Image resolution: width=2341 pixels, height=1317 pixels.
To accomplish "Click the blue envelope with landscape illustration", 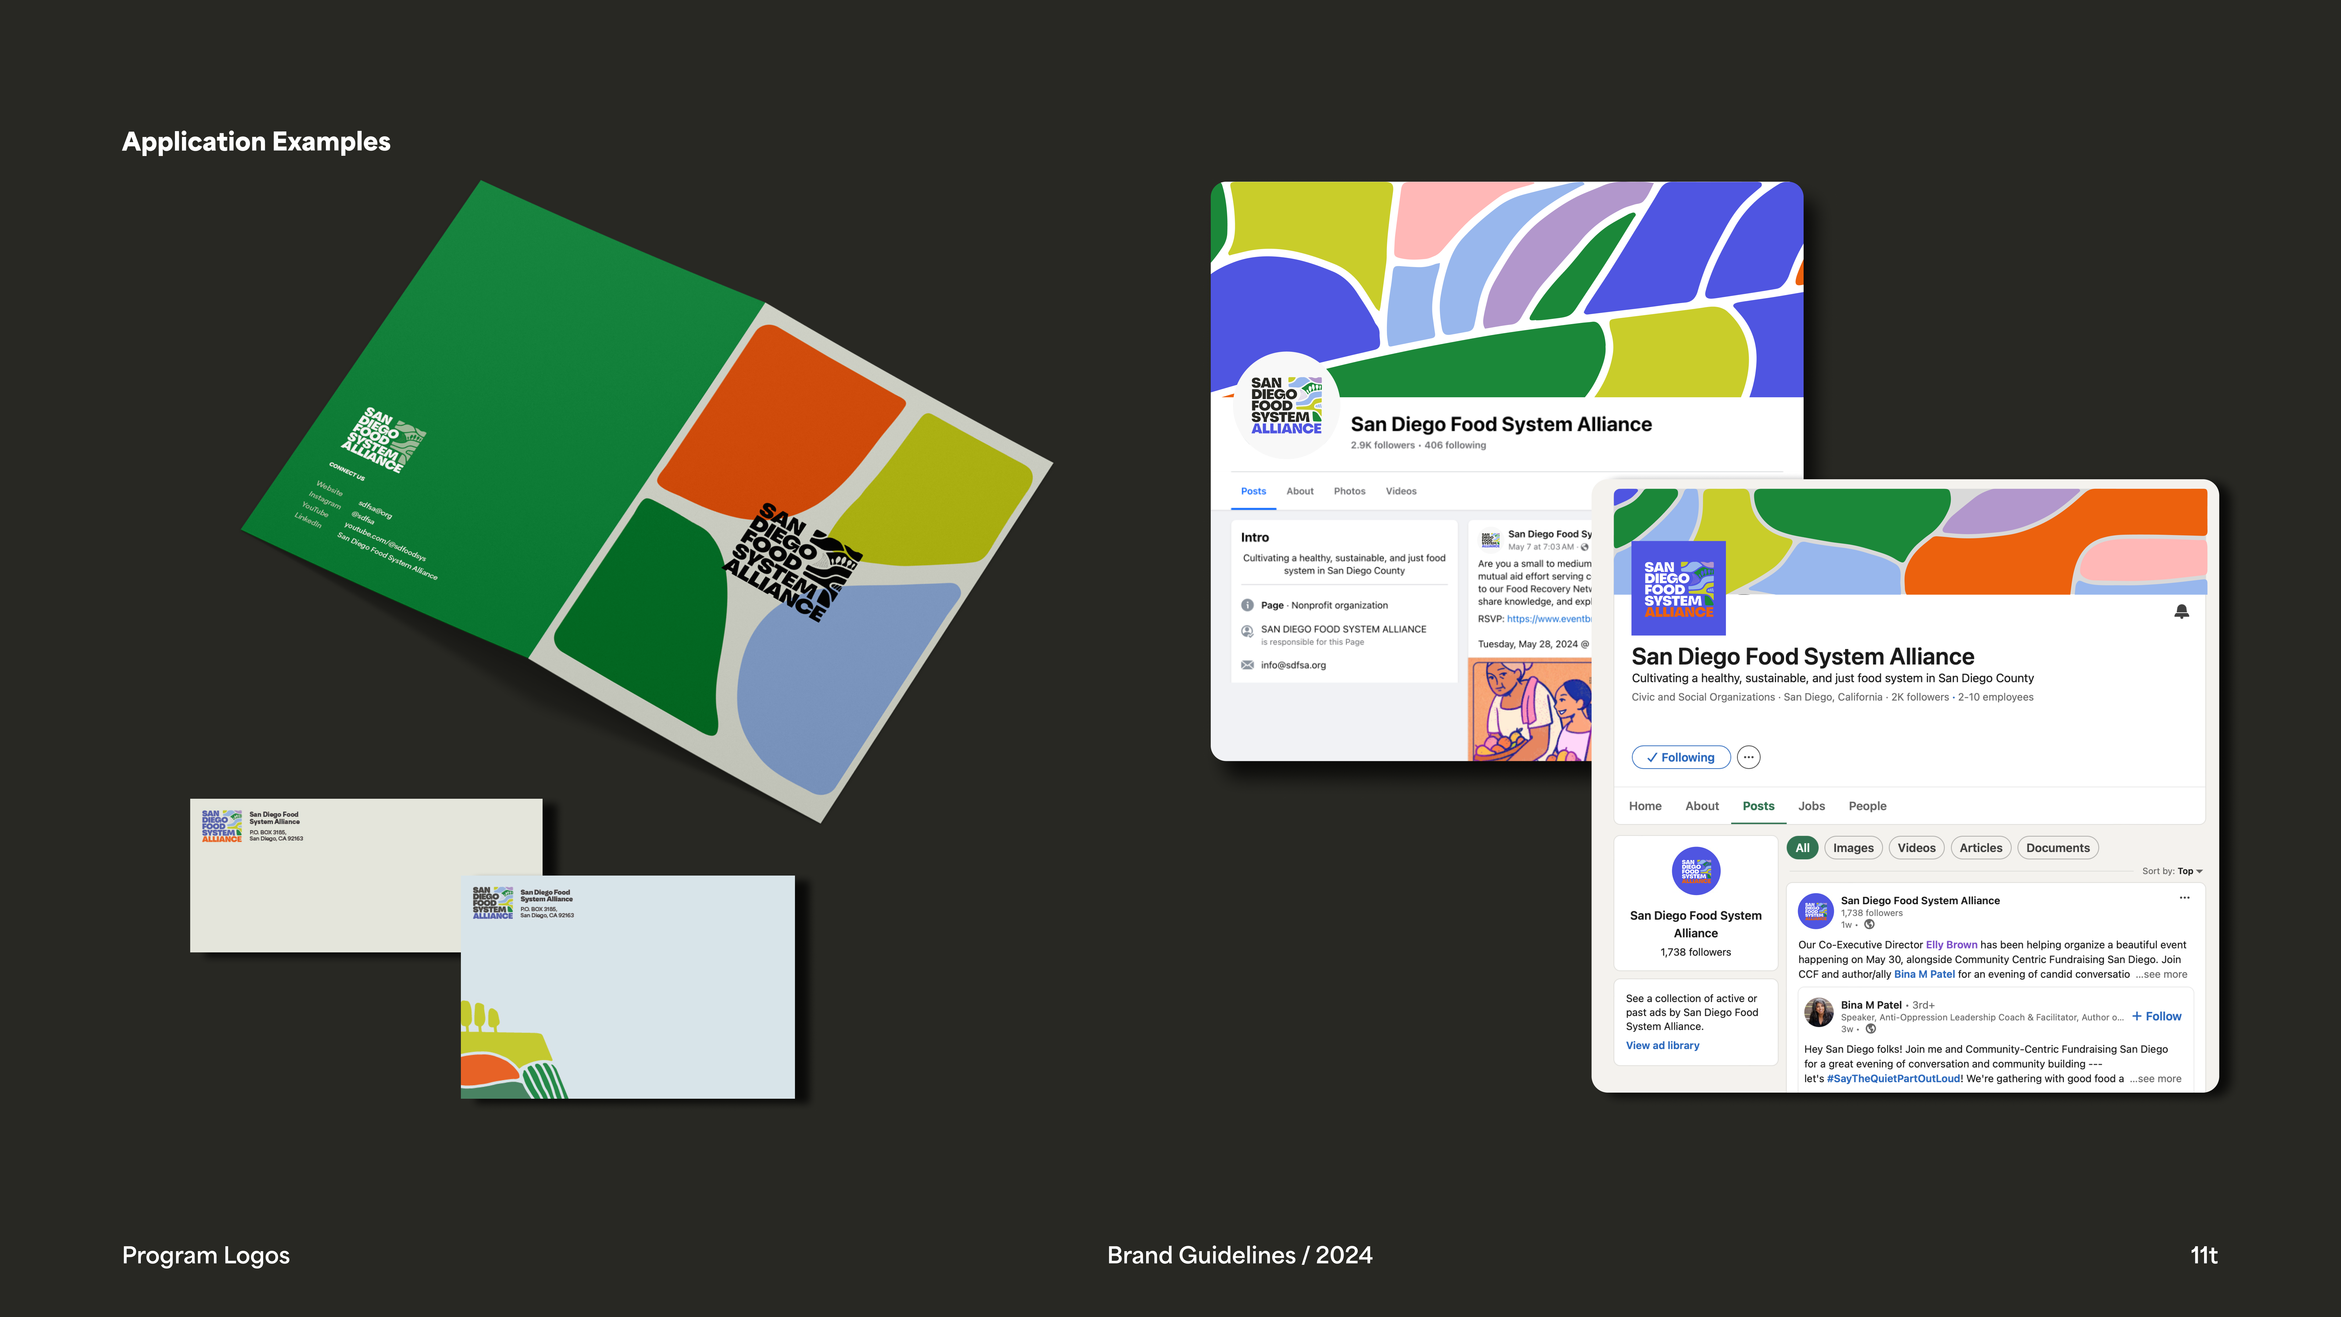I will click(628, 987).
